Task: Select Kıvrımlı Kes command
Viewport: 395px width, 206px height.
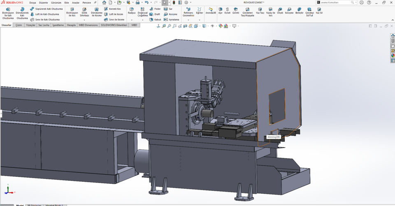Action: (x=113, y=9)
